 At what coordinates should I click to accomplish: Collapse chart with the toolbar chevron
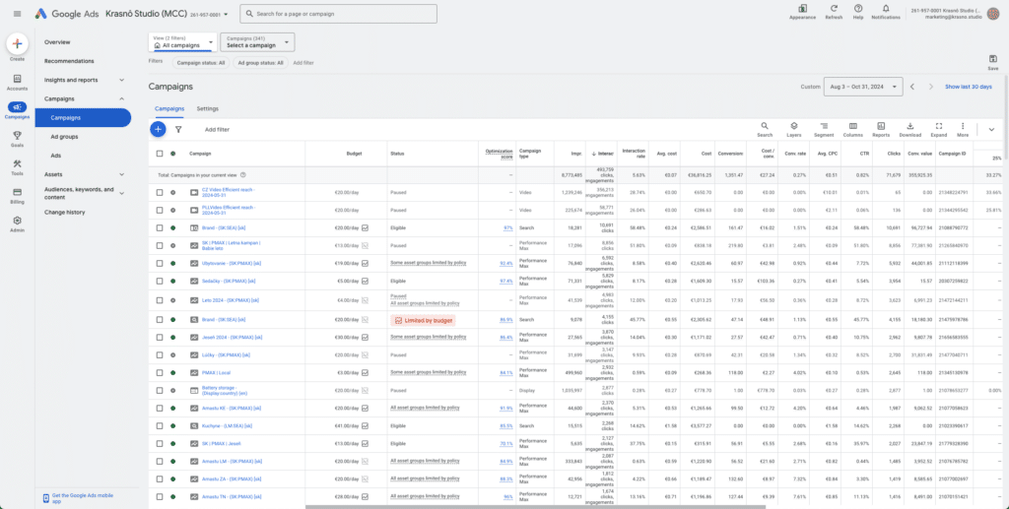[x=991, y=129]
